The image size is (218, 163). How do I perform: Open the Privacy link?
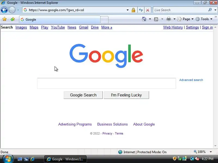(107, 133)
